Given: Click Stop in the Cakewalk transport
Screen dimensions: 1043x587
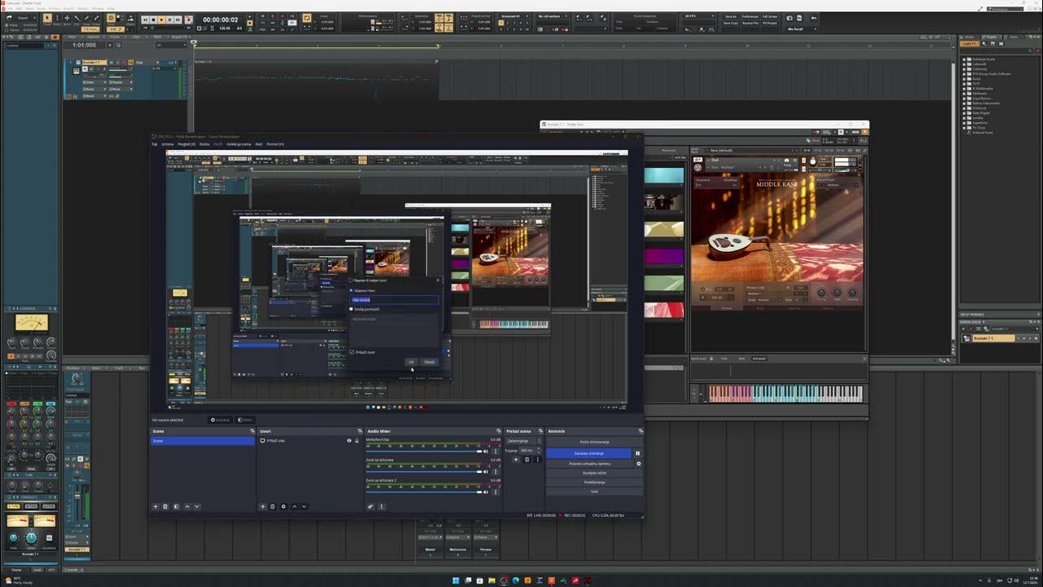Looking at the screenshot, I should [153, 19].
